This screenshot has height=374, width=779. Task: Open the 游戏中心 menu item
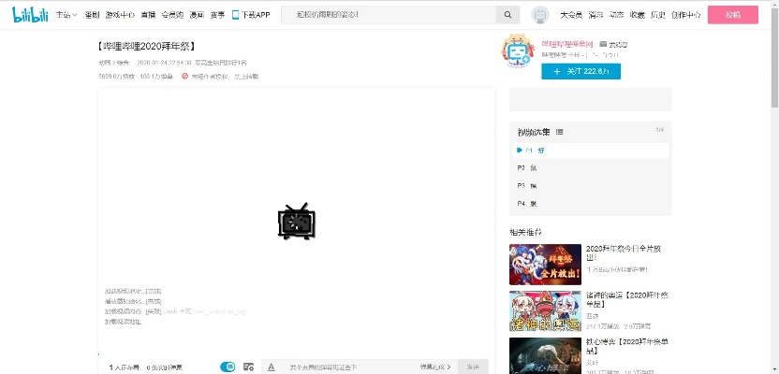(x=120, y=15)
